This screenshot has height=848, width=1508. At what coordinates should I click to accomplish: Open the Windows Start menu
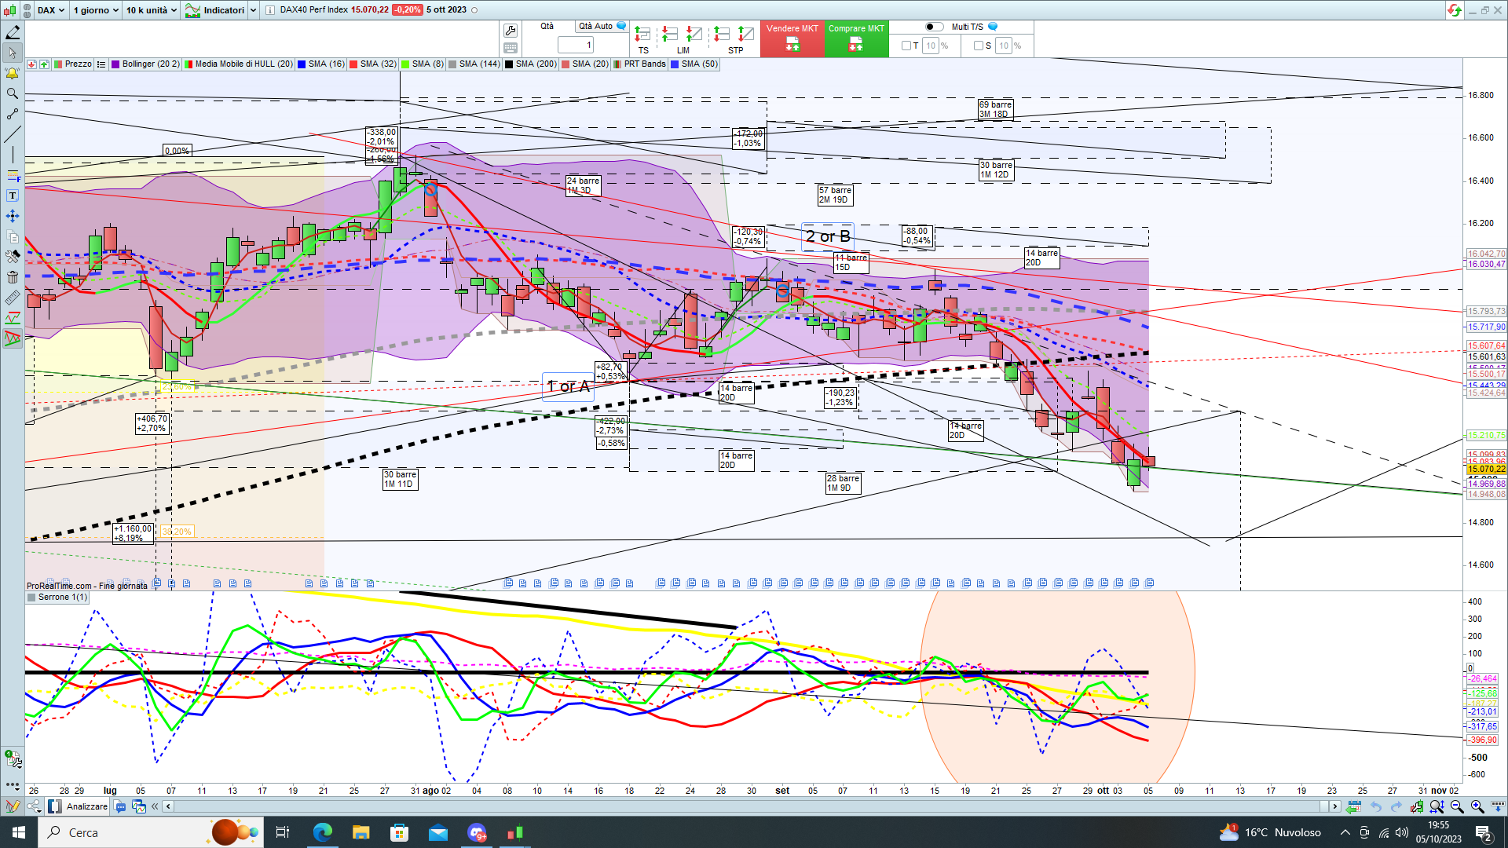[19, 832]
